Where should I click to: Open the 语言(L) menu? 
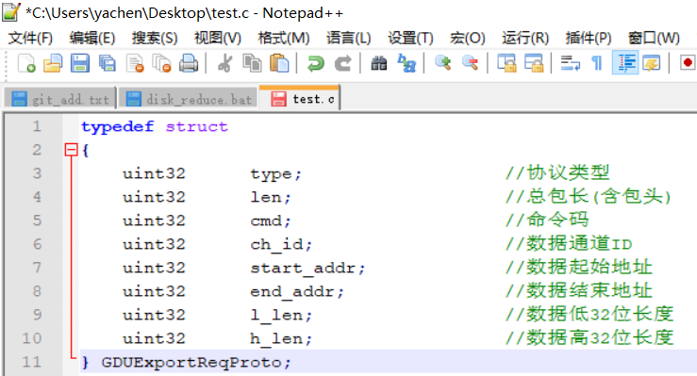click(x=349, y=38)
